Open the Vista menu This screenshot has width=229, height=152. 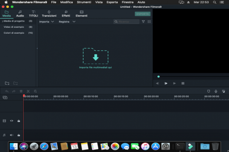pos(99,2)
